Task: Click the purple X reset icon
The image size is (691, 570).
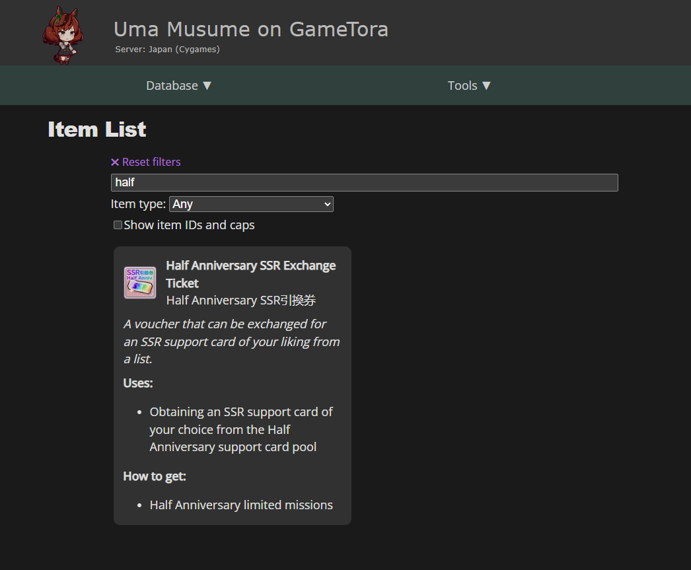Action: pos(115,162)
